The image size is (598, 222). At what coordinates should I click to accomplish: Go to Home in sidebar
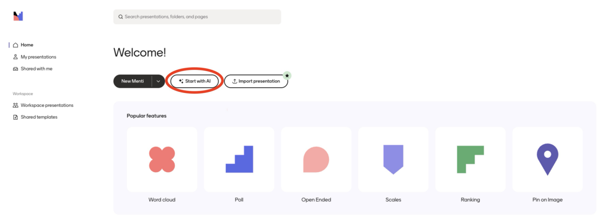tap(27, 45)
